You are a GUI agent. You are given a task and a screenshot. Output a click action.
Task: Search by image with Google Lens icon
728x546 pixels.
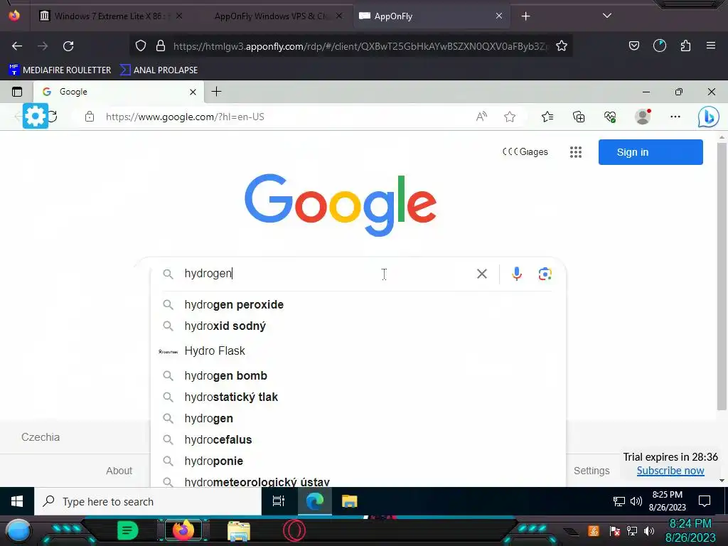point(545,274)
